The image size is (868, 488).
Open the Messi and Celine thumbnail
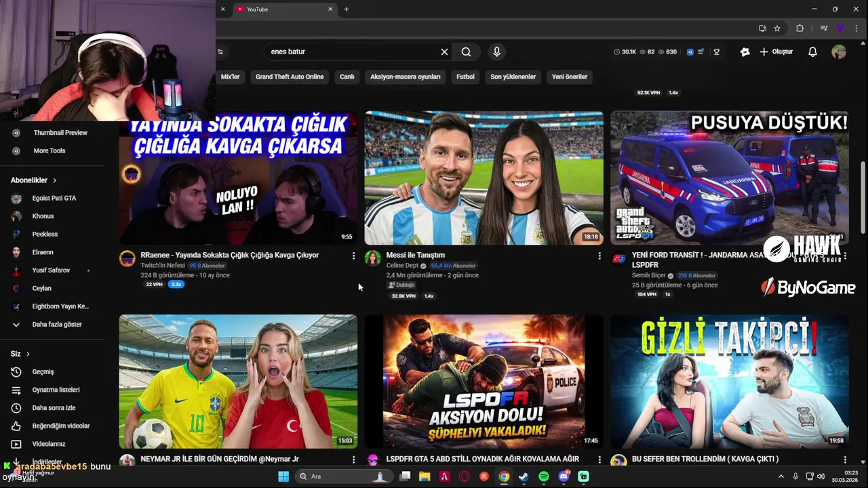tap(484, 178)
